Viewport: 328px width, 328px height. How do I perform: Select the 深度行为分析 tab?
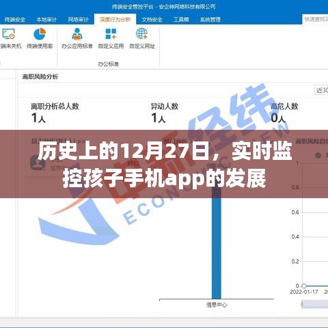pyautogui.click(x=115, y=20)
